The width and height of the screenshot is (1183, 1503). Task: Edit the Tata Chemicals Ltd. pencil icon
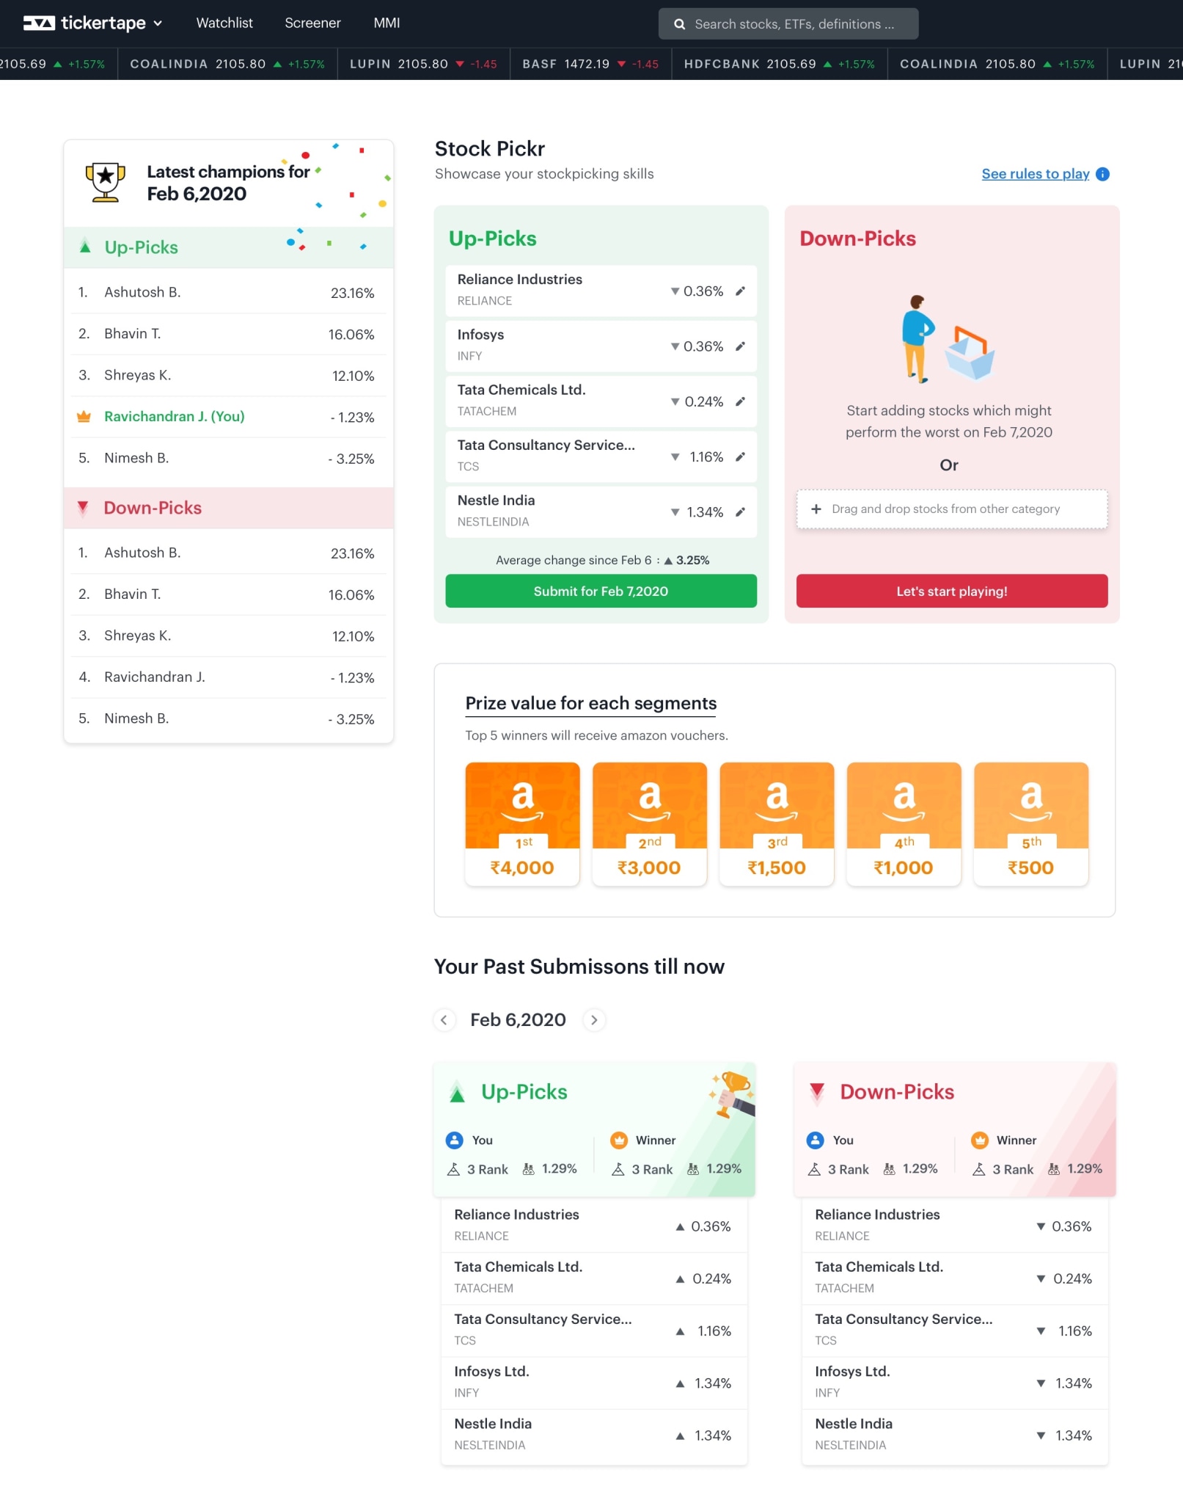click(740, 401)
